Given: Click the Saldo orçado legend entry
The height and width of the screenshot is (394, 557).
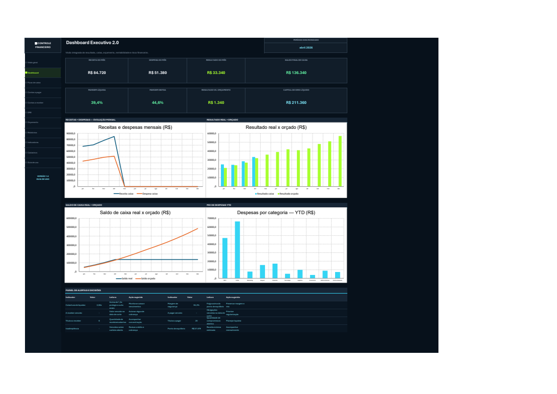Looking at the screenshot, I should point(145,278).
